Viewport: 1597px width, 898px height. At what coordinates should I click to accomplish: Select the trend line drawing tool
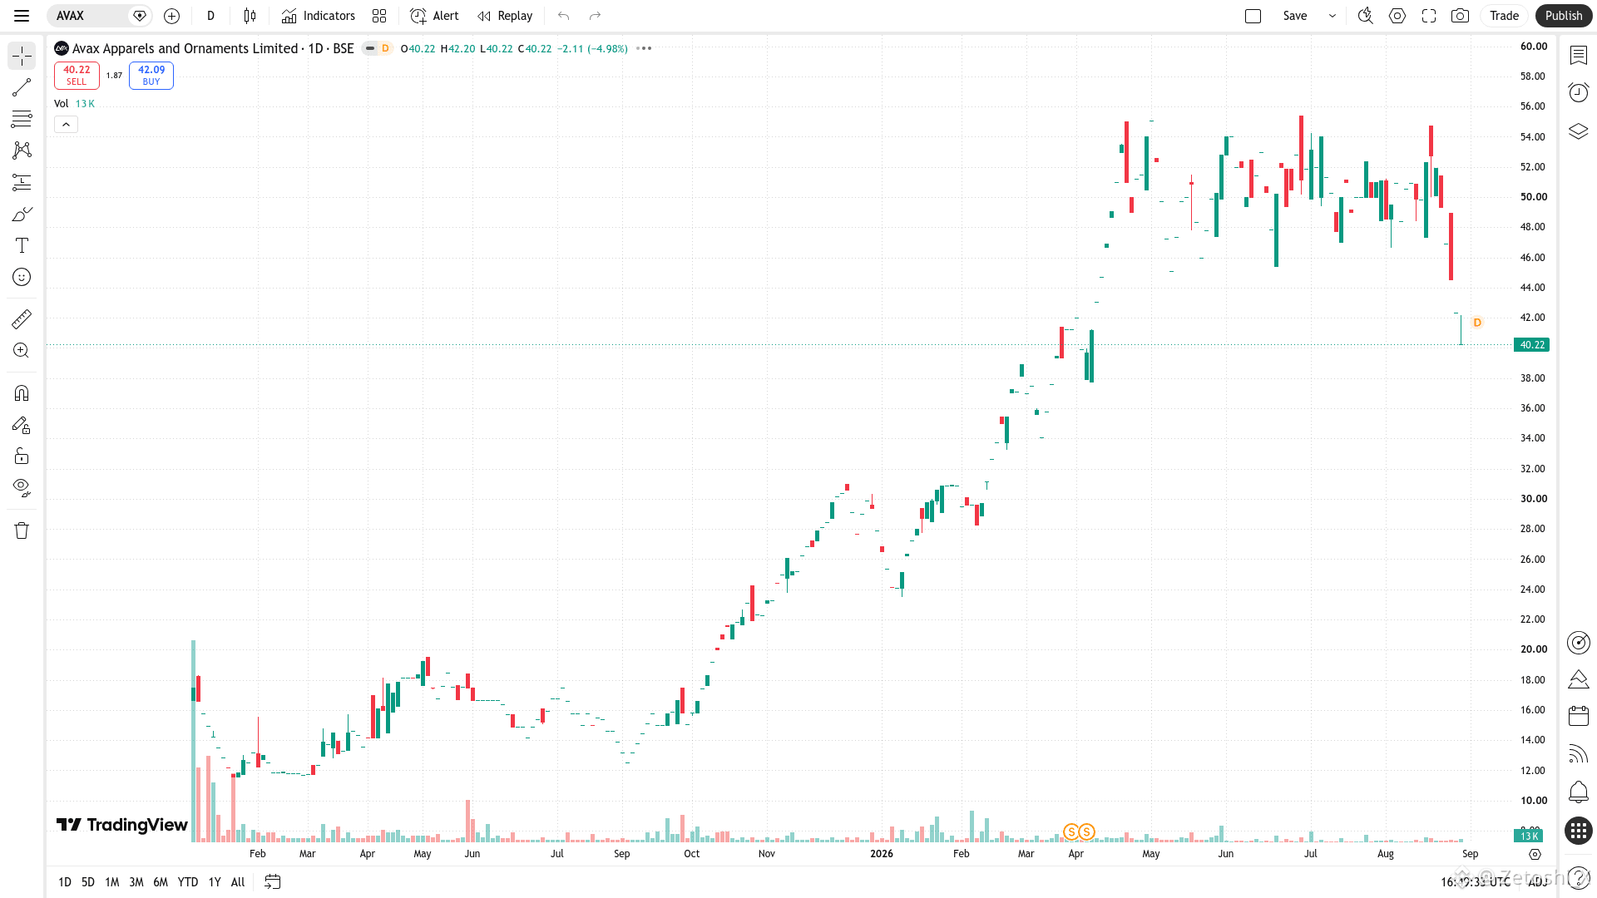pos(22,87)
